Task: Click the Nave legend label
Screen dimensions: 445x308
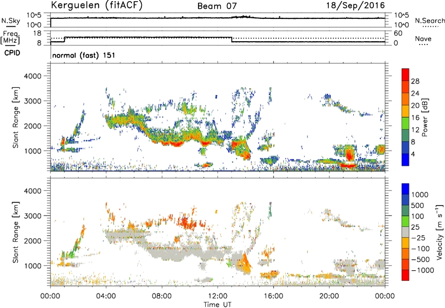Action: pos(423,39)
